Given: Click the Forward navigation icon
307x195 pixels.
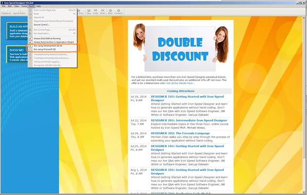Looking at the screenshot, I should 119,12.
